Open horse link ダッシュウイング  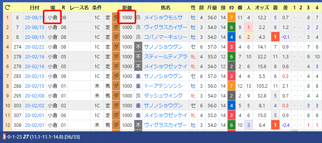coord(163,96)
